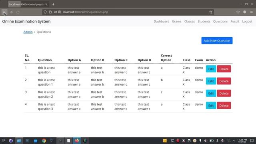Show site information page icon

coord(50,12)
